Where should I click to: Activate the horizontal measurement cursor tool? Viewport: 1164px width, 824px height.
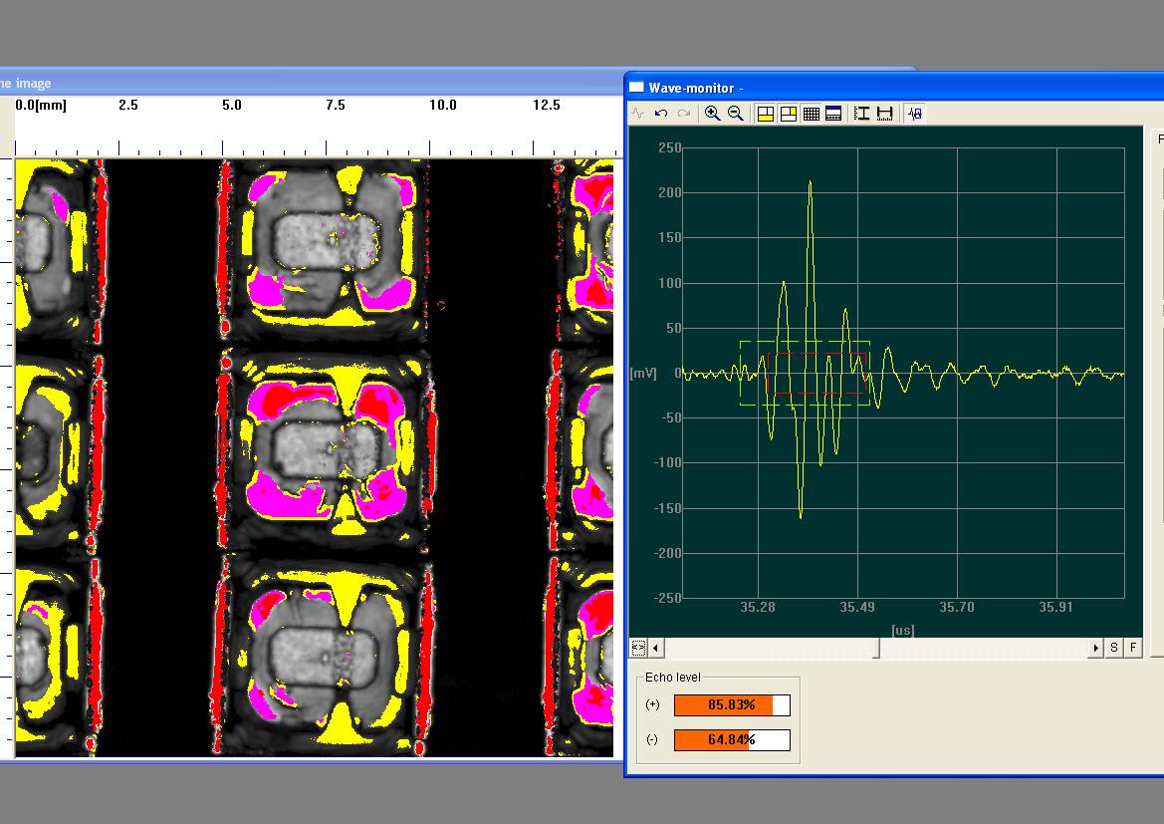pyautogui.click(x=885, y=114)
